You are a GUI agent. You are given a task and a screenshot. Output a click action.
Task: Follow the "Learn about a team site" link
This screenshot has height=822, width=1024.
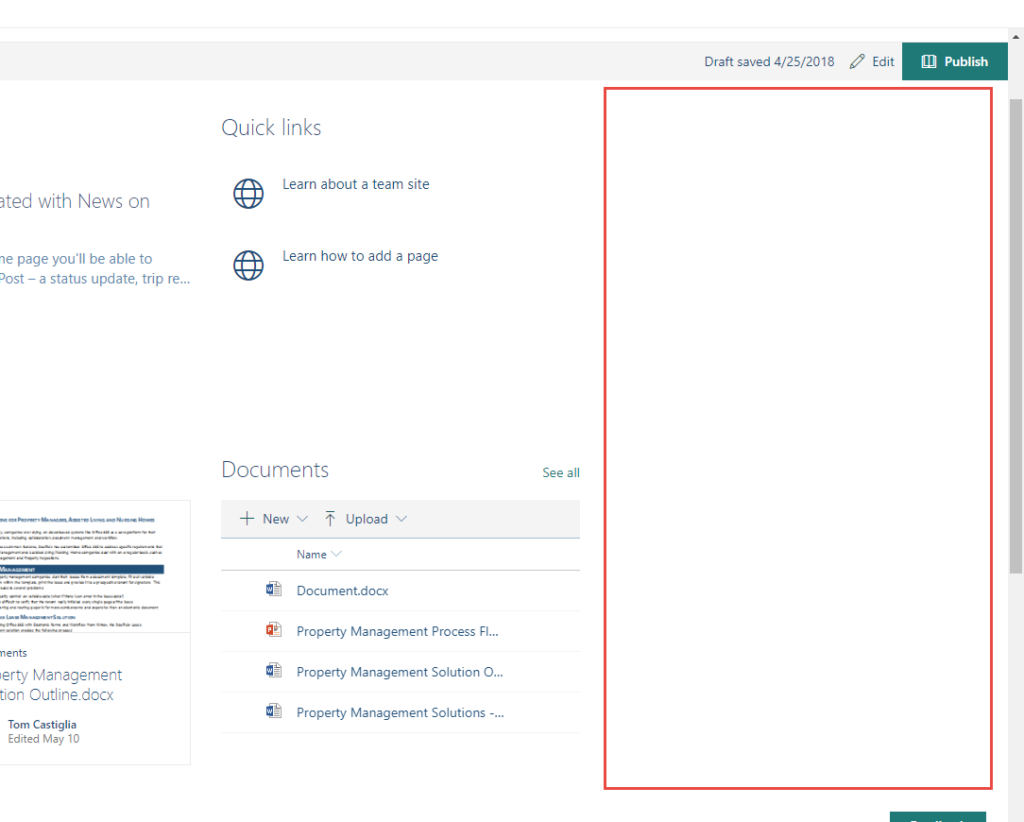355,183
